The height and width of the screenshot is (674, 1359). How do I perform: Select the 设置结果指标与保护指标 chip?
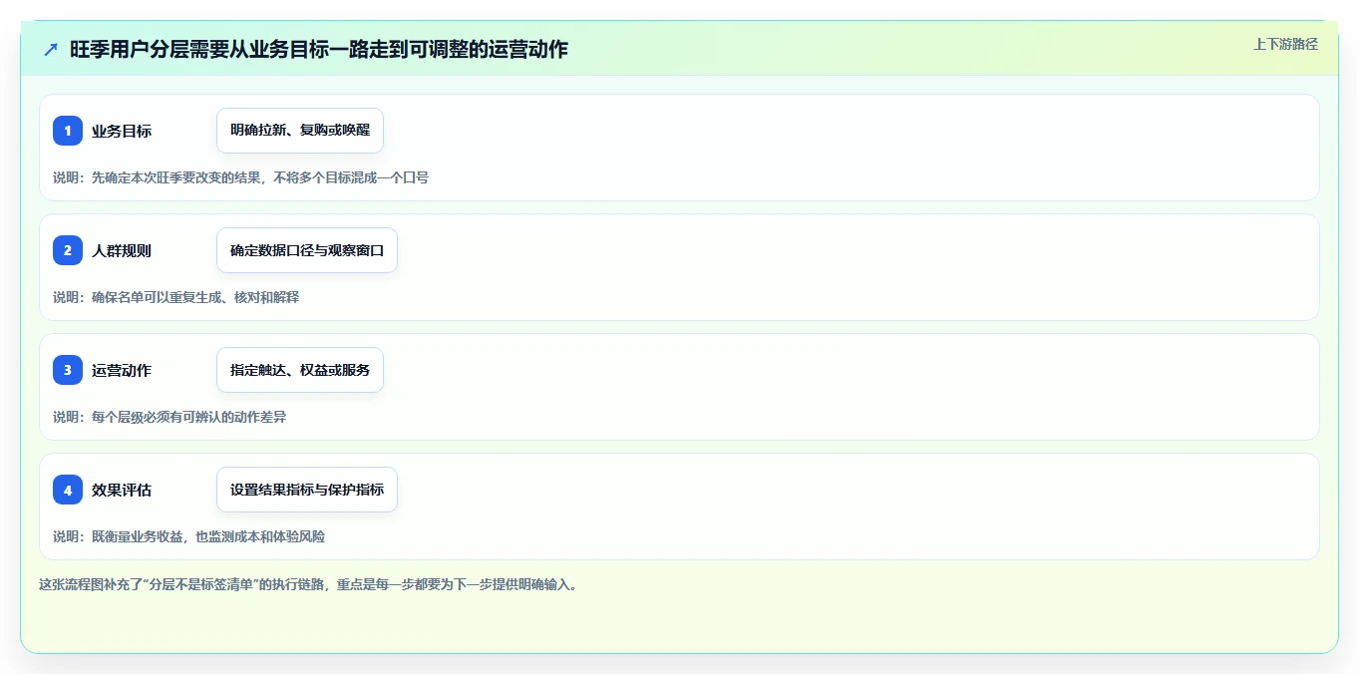(x=307, y=490)
